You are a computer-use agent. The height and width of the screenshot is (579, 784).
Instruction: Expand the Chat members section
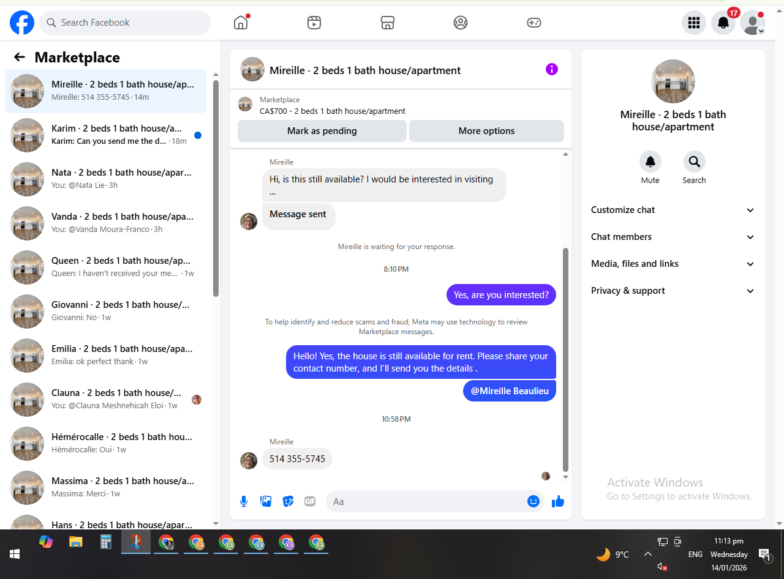click(673, 237)
